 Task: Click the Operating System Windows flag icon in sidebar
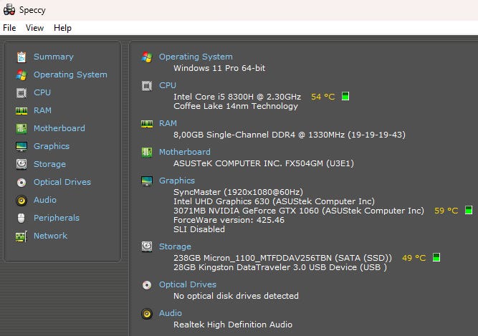point(21,75)
